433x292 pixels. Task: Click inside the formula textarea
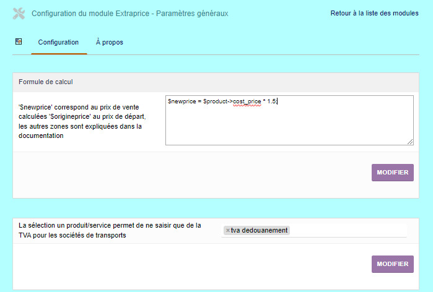pos(289,120)
